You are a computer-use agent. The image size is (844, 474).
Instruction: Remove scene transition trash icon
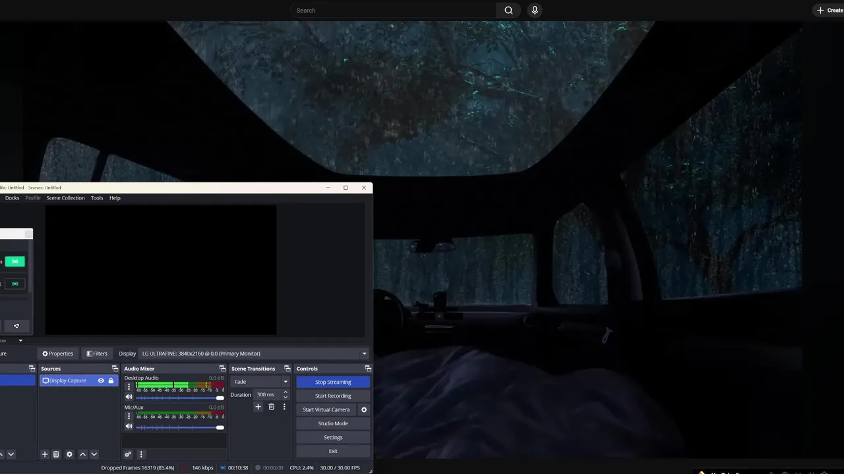271,407
